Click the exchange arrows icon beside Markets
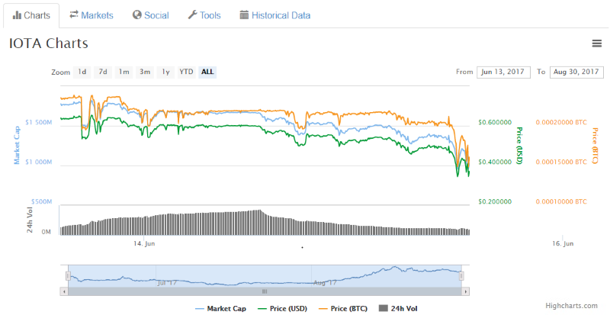Screen dimensions: 610x315 (x=74, y=14)
